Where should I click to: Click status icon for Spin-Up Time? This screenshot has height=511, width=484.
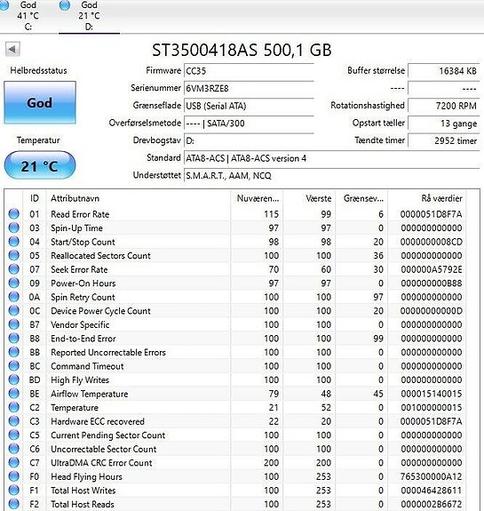13,228
